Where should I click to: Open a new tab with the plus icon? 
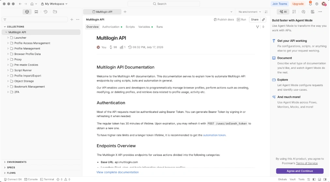click(125, 12)
